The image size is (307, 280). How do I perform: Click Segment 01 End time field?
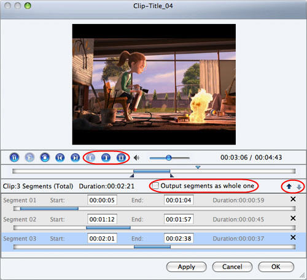(179, 200)
